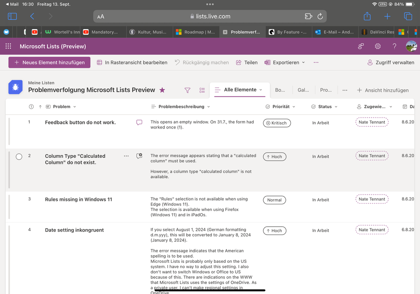The image size is (420, 294).
Task: Switch to the Pro... view tab
Action: tap(326, 90)
